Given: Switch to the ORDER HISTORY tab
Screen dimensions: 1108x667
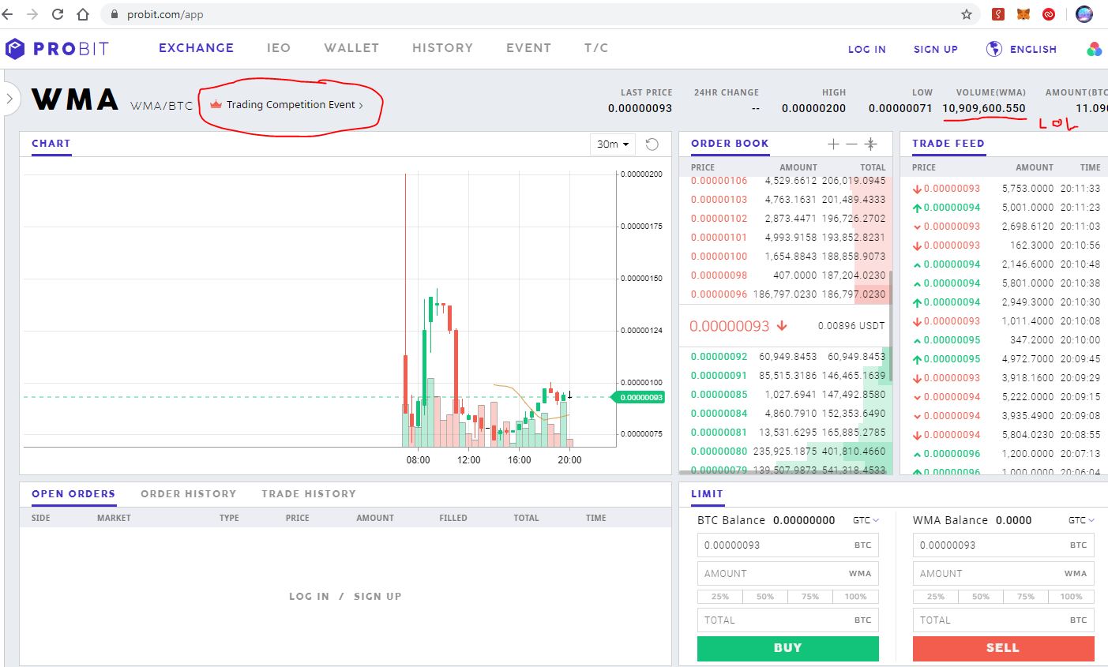Looking at the screenshot, I should point(188,493).
